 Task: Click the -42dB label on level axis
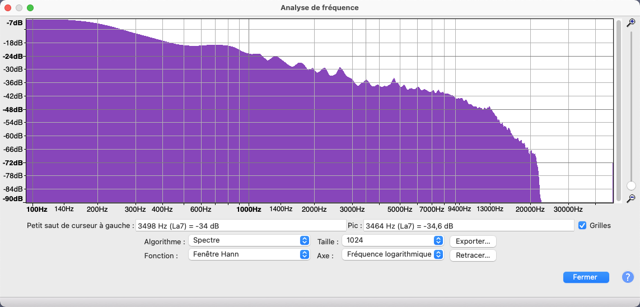point(13,96)
